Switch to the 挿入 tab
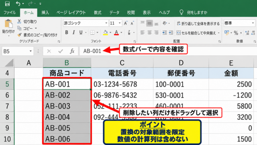Viewport: 257px width, 145px height. tap(45, 12)
